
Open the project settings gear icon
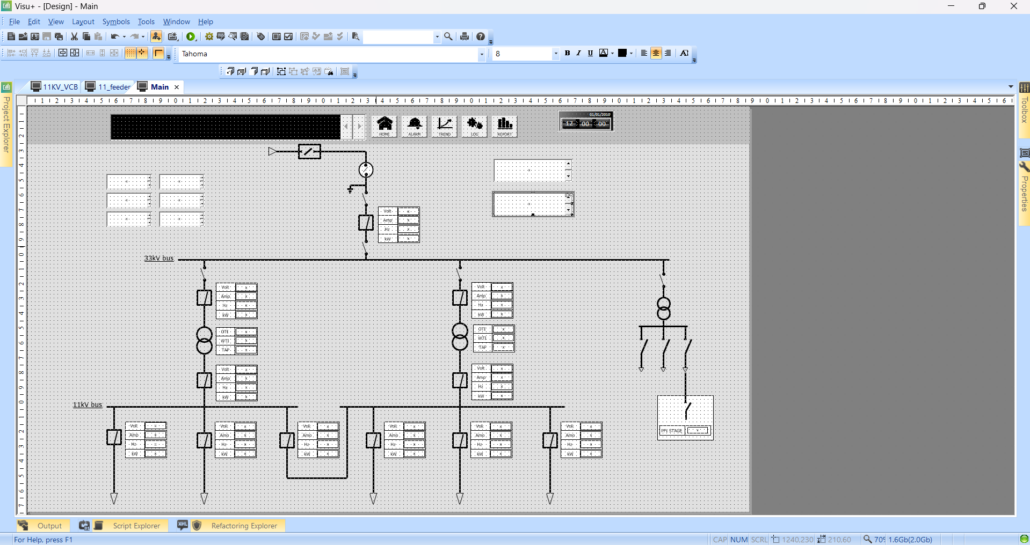click(x=208, y=36)
